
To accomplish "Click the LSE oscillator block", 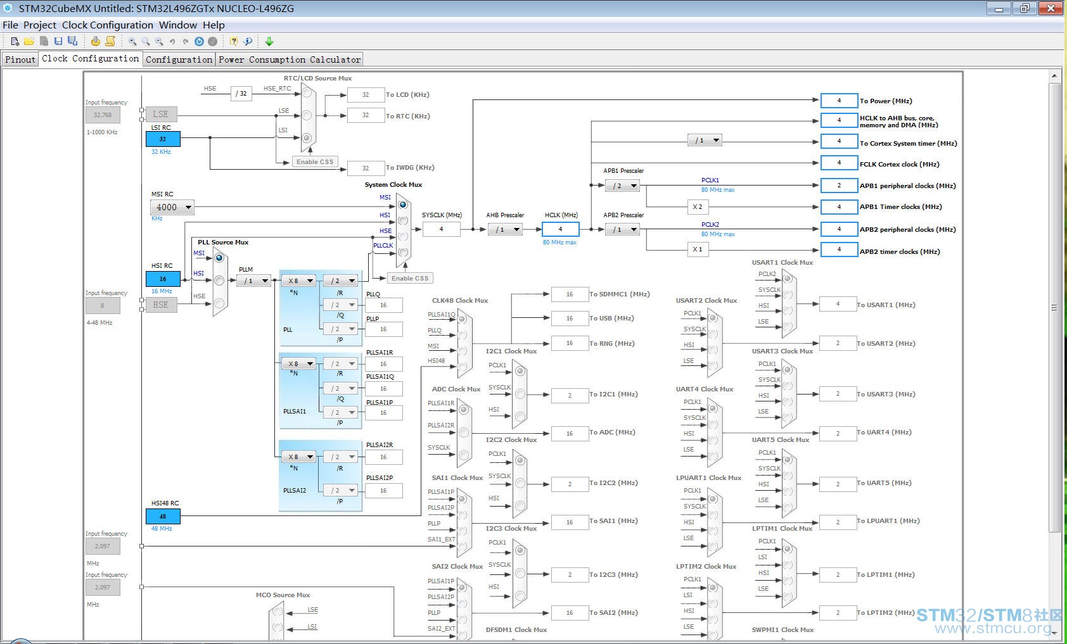I will coord(161,114).
